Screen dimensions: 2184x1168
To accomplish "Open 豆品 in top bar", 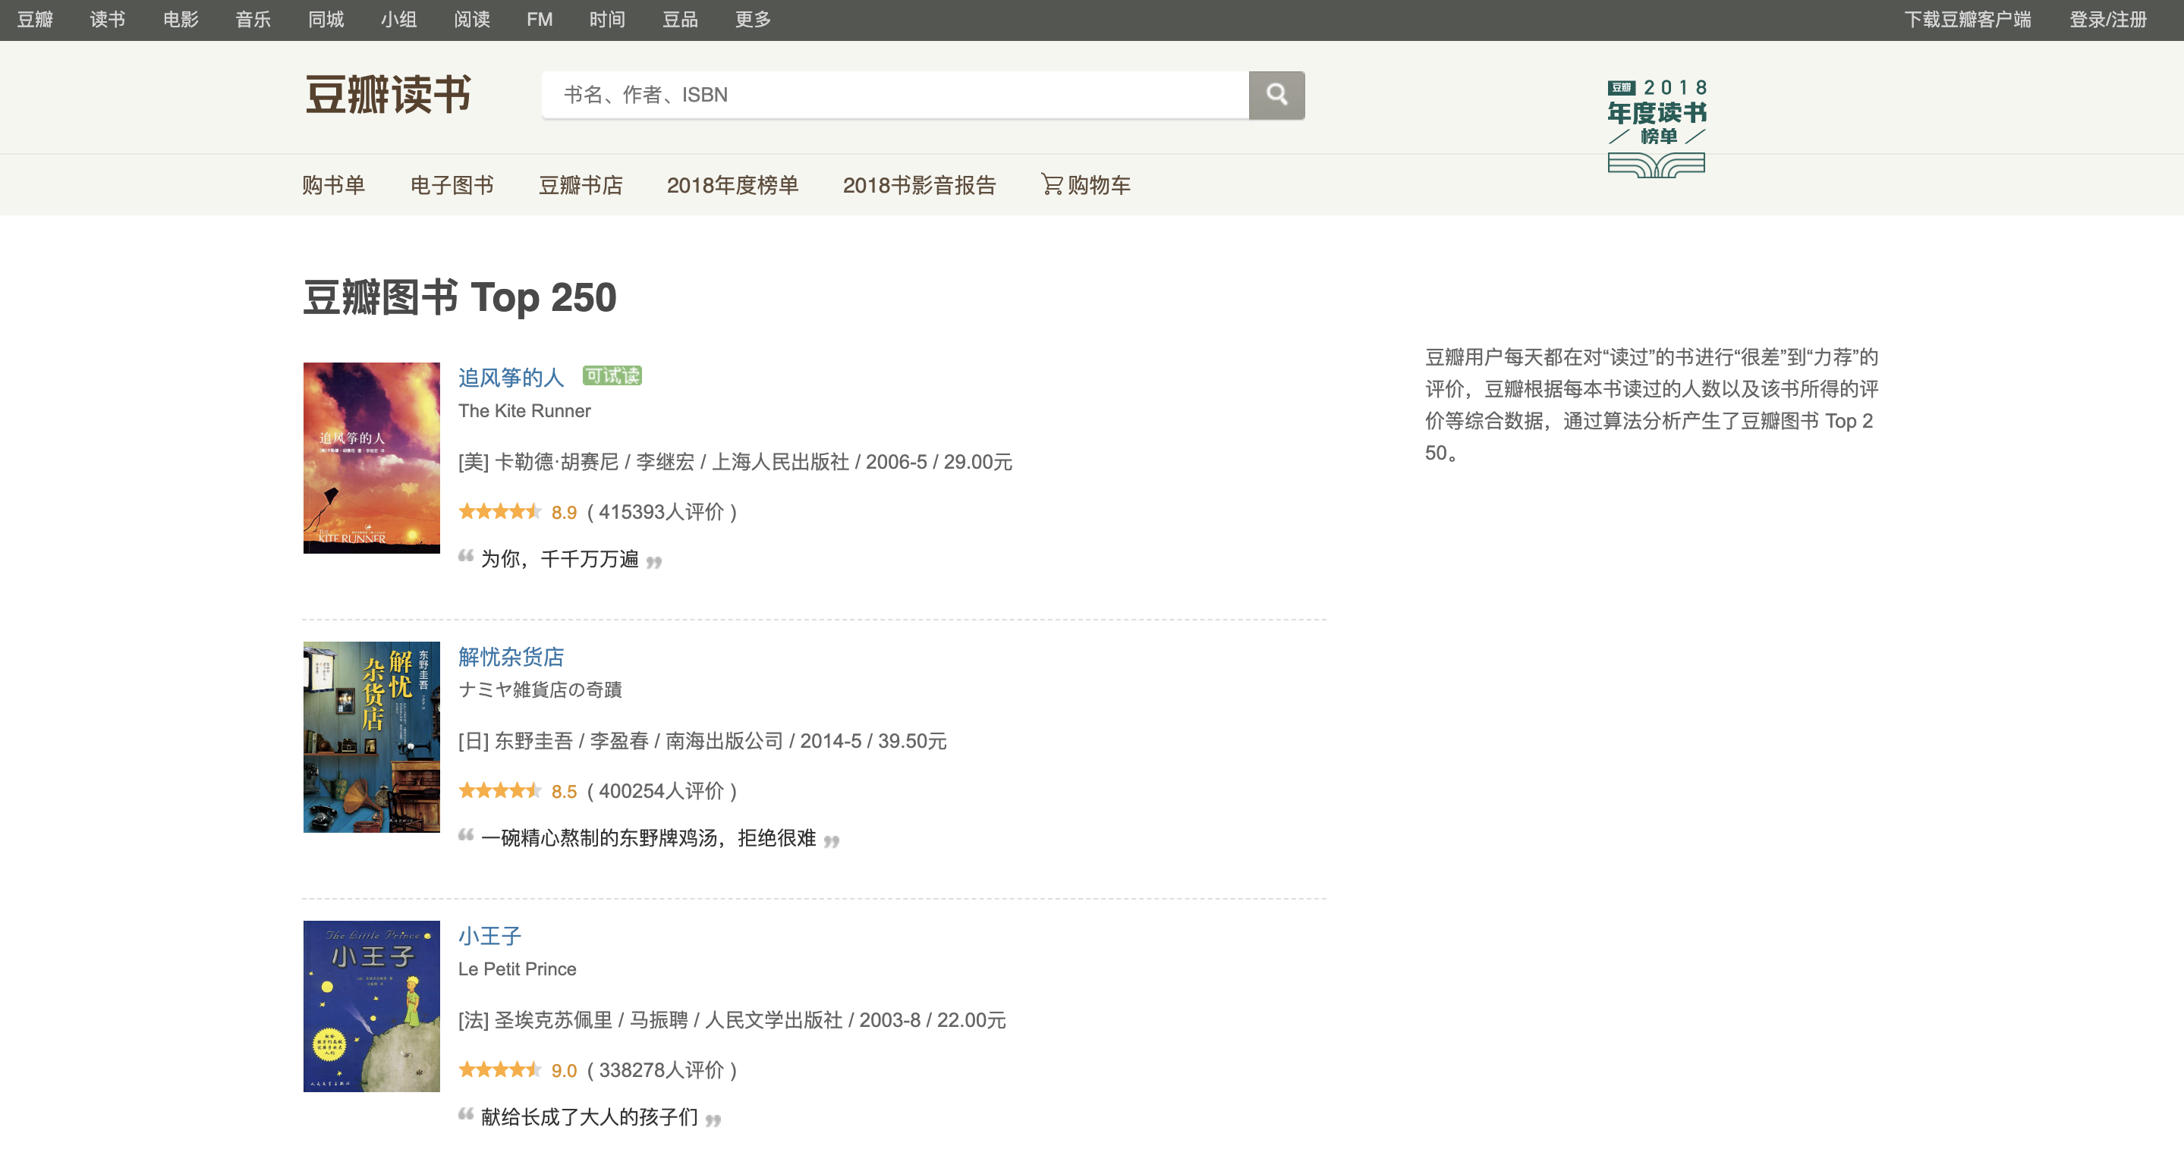I will click(680, 20).
